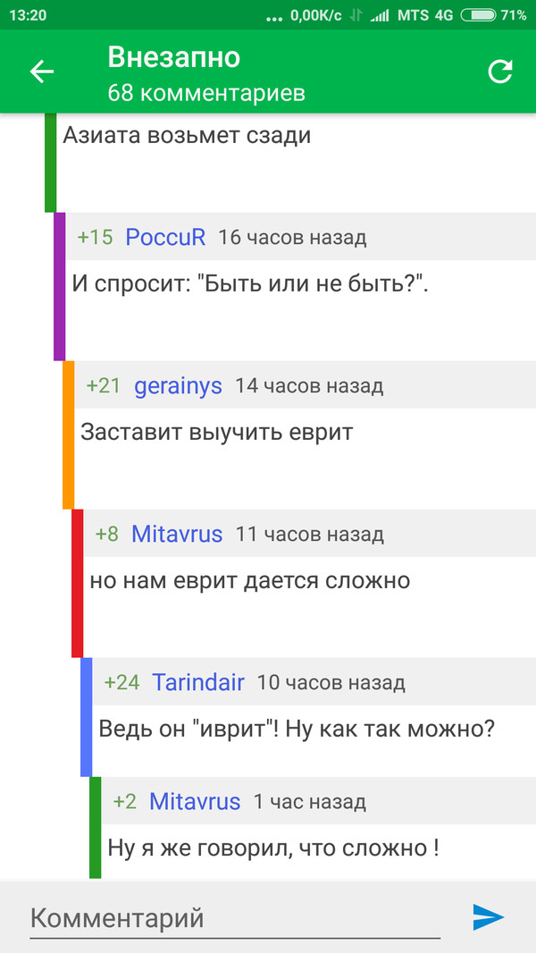
Task: Open Mitavrus profile in 1-hour-old comment
Action: (195, 801)
